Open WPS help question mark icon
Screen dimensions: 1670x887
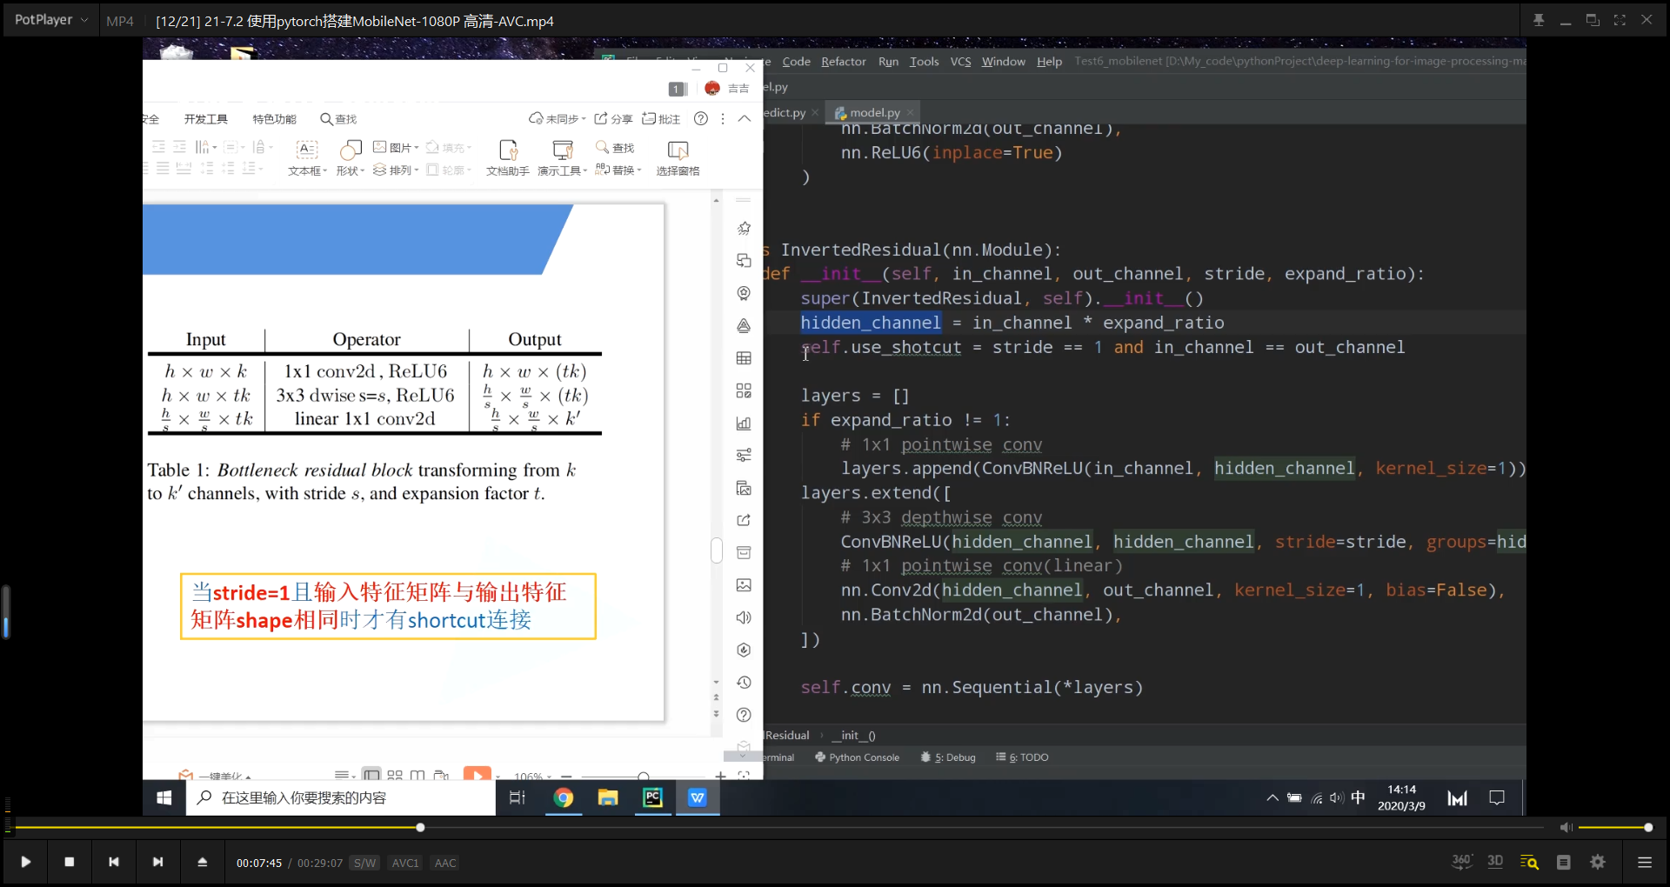pos(701,119)
